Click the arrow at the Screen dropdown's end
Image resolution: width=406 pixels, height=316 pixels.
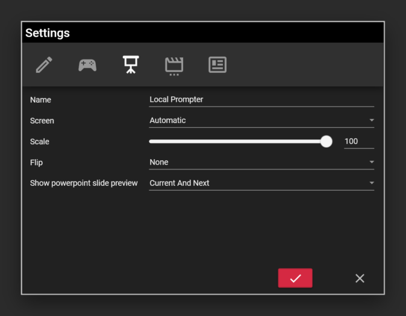pyautogui.click(x=371, y=121)
